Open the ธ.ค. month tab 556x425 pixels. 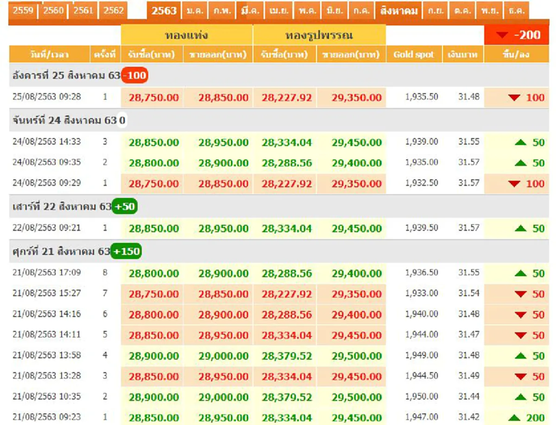(x=516, y=10)
